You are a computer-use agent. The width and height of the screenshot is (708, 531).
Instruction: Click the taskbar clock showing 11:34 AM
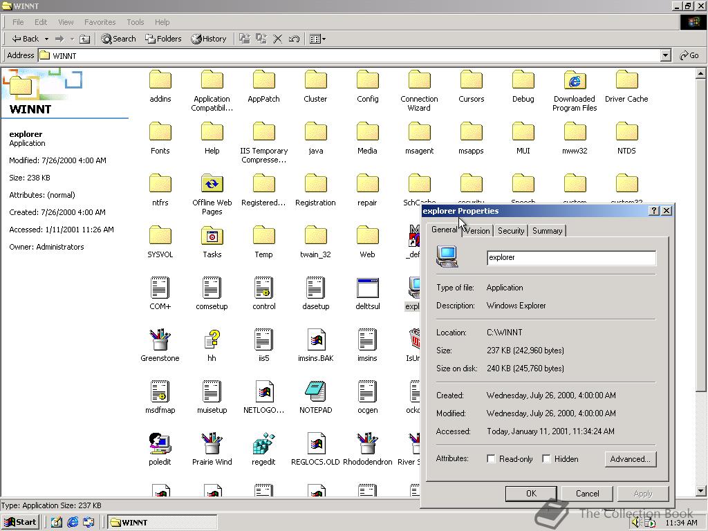tap(681, 523)
